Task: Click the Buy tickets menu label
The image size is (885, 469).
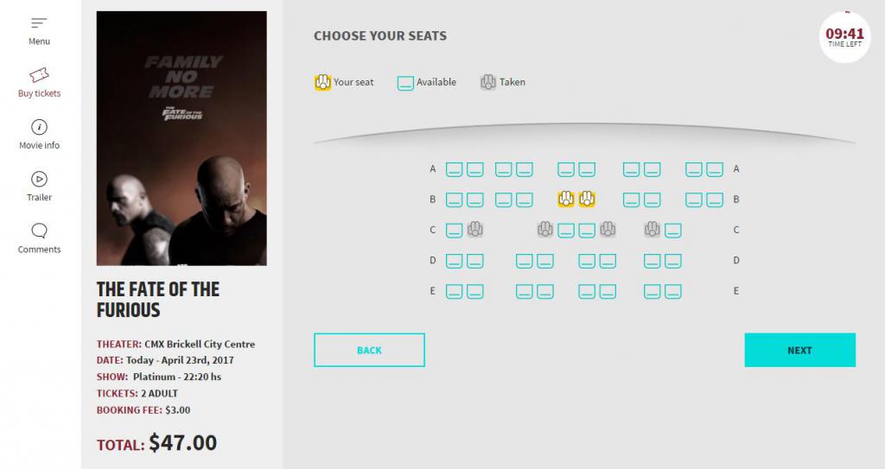Action: pyautogui.click(x=39, y=93)
